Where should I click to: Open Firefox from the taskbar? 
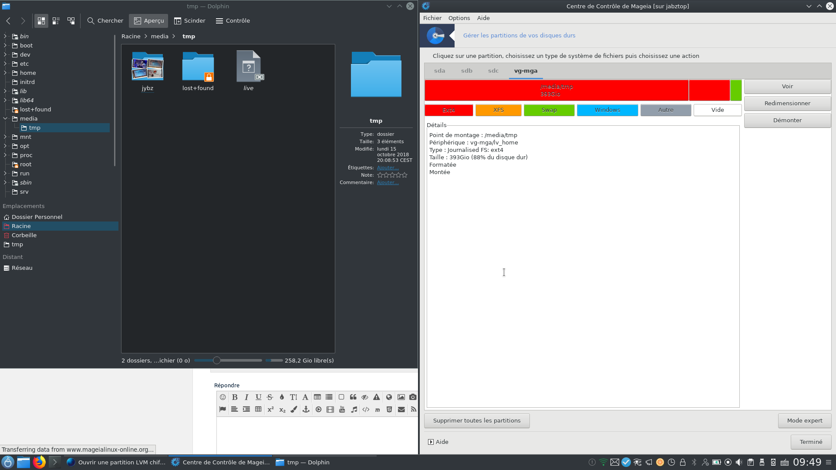(39, 462)
